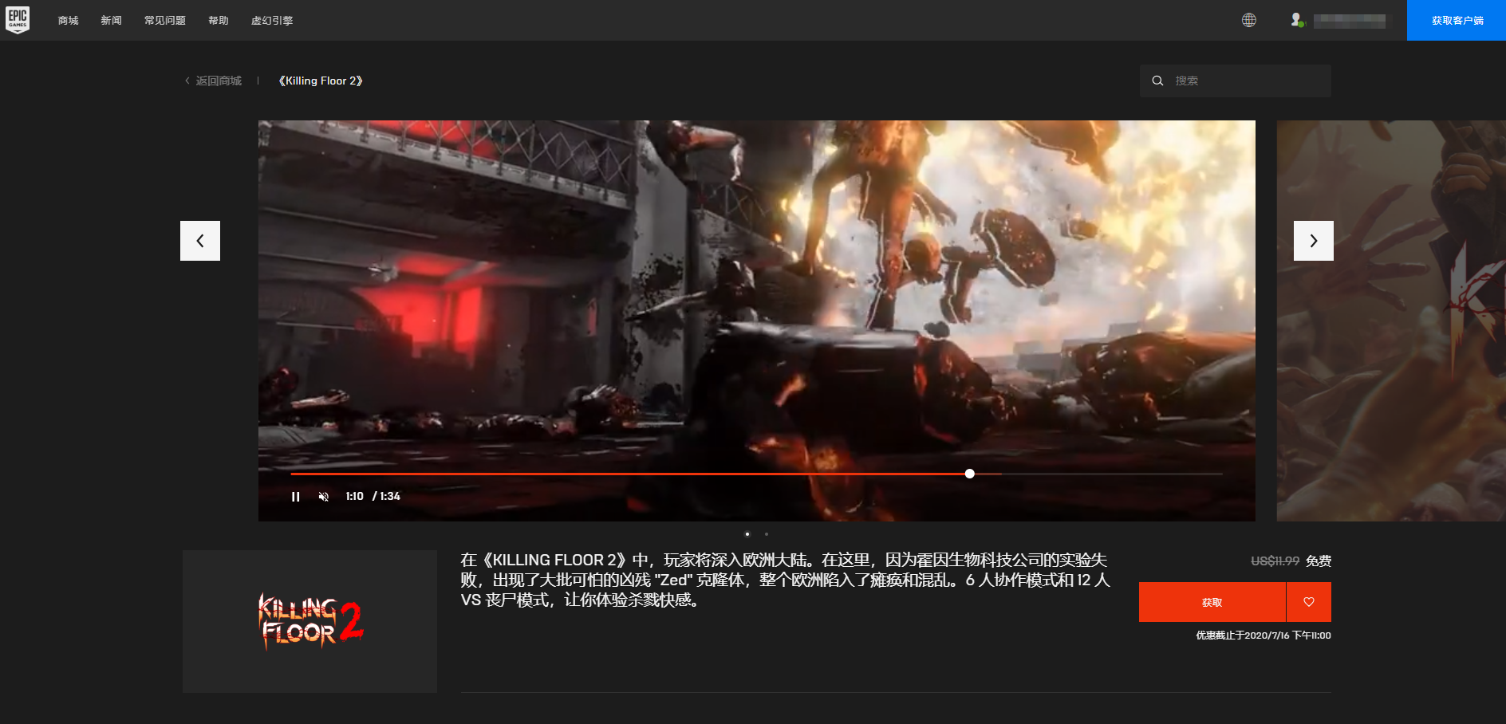Click the search magnifier icon
This screenshot has height=724, width=1506.
pos(1157,81)
